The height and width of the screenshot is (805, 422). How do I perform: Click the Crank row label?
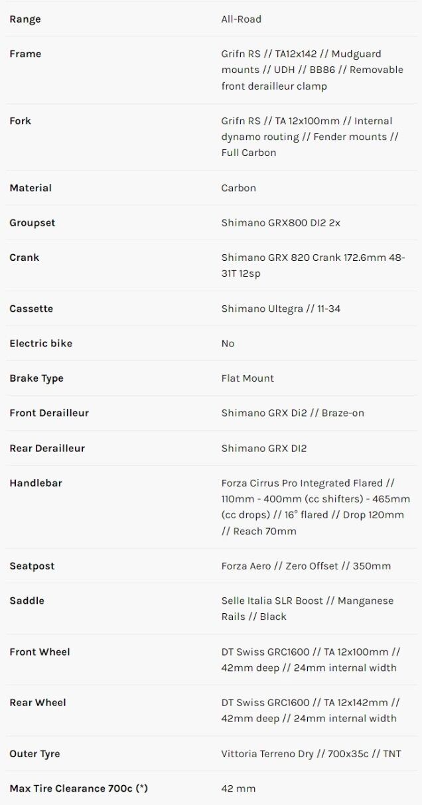click(x=24, y=257)
